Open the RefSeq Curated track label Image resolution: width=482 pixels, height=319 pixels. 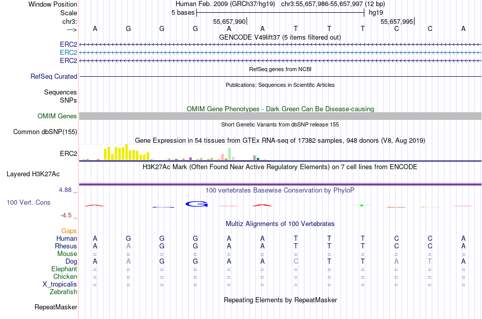(x=54, y=76)
